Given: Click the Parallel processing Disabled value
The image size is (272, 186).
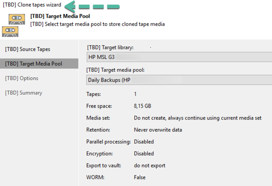Looking at the screenshot, I should point(144,142).
